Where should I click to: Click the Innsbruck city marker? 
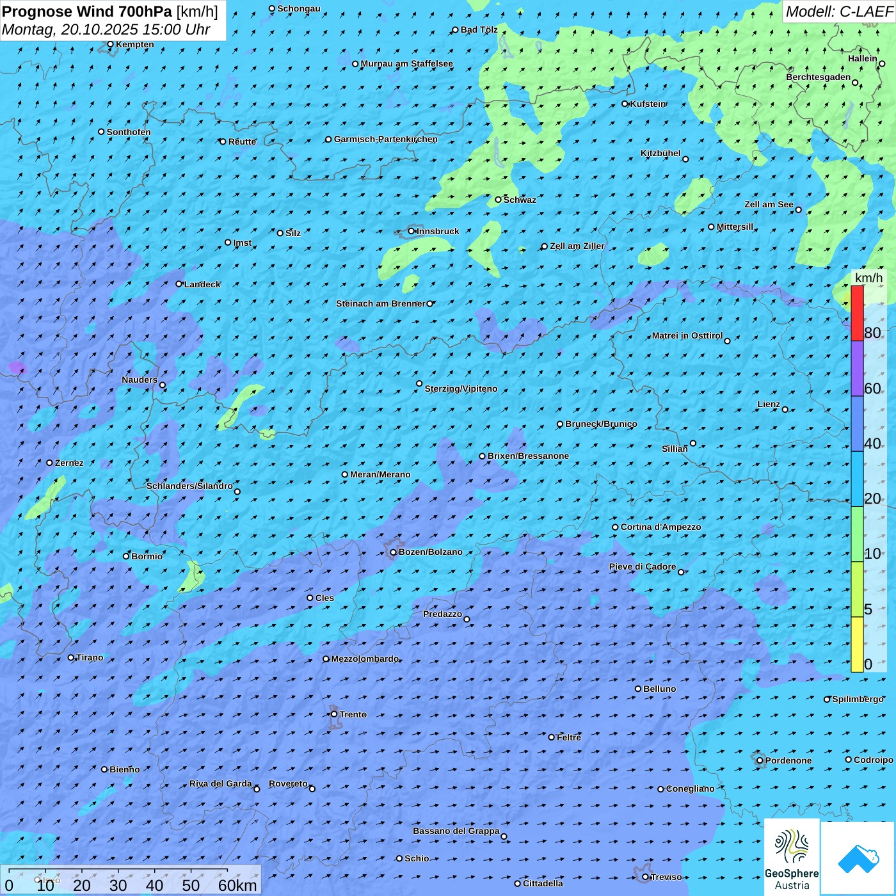pos(412,232)
